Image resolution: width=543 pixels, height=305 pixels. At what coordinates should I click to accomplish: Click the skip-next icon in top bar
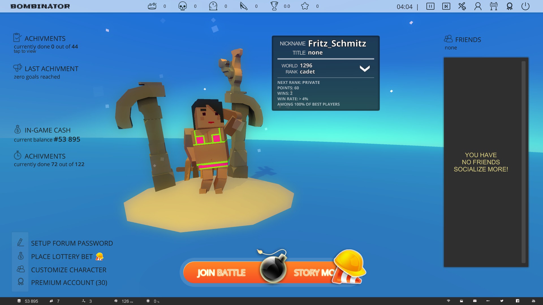pyautogui.click(x=446, y=6)
